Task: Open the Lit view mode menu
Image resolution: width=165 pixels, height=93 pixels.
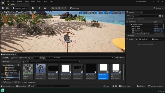Action: pyautogui.click(x=20, y=13)
